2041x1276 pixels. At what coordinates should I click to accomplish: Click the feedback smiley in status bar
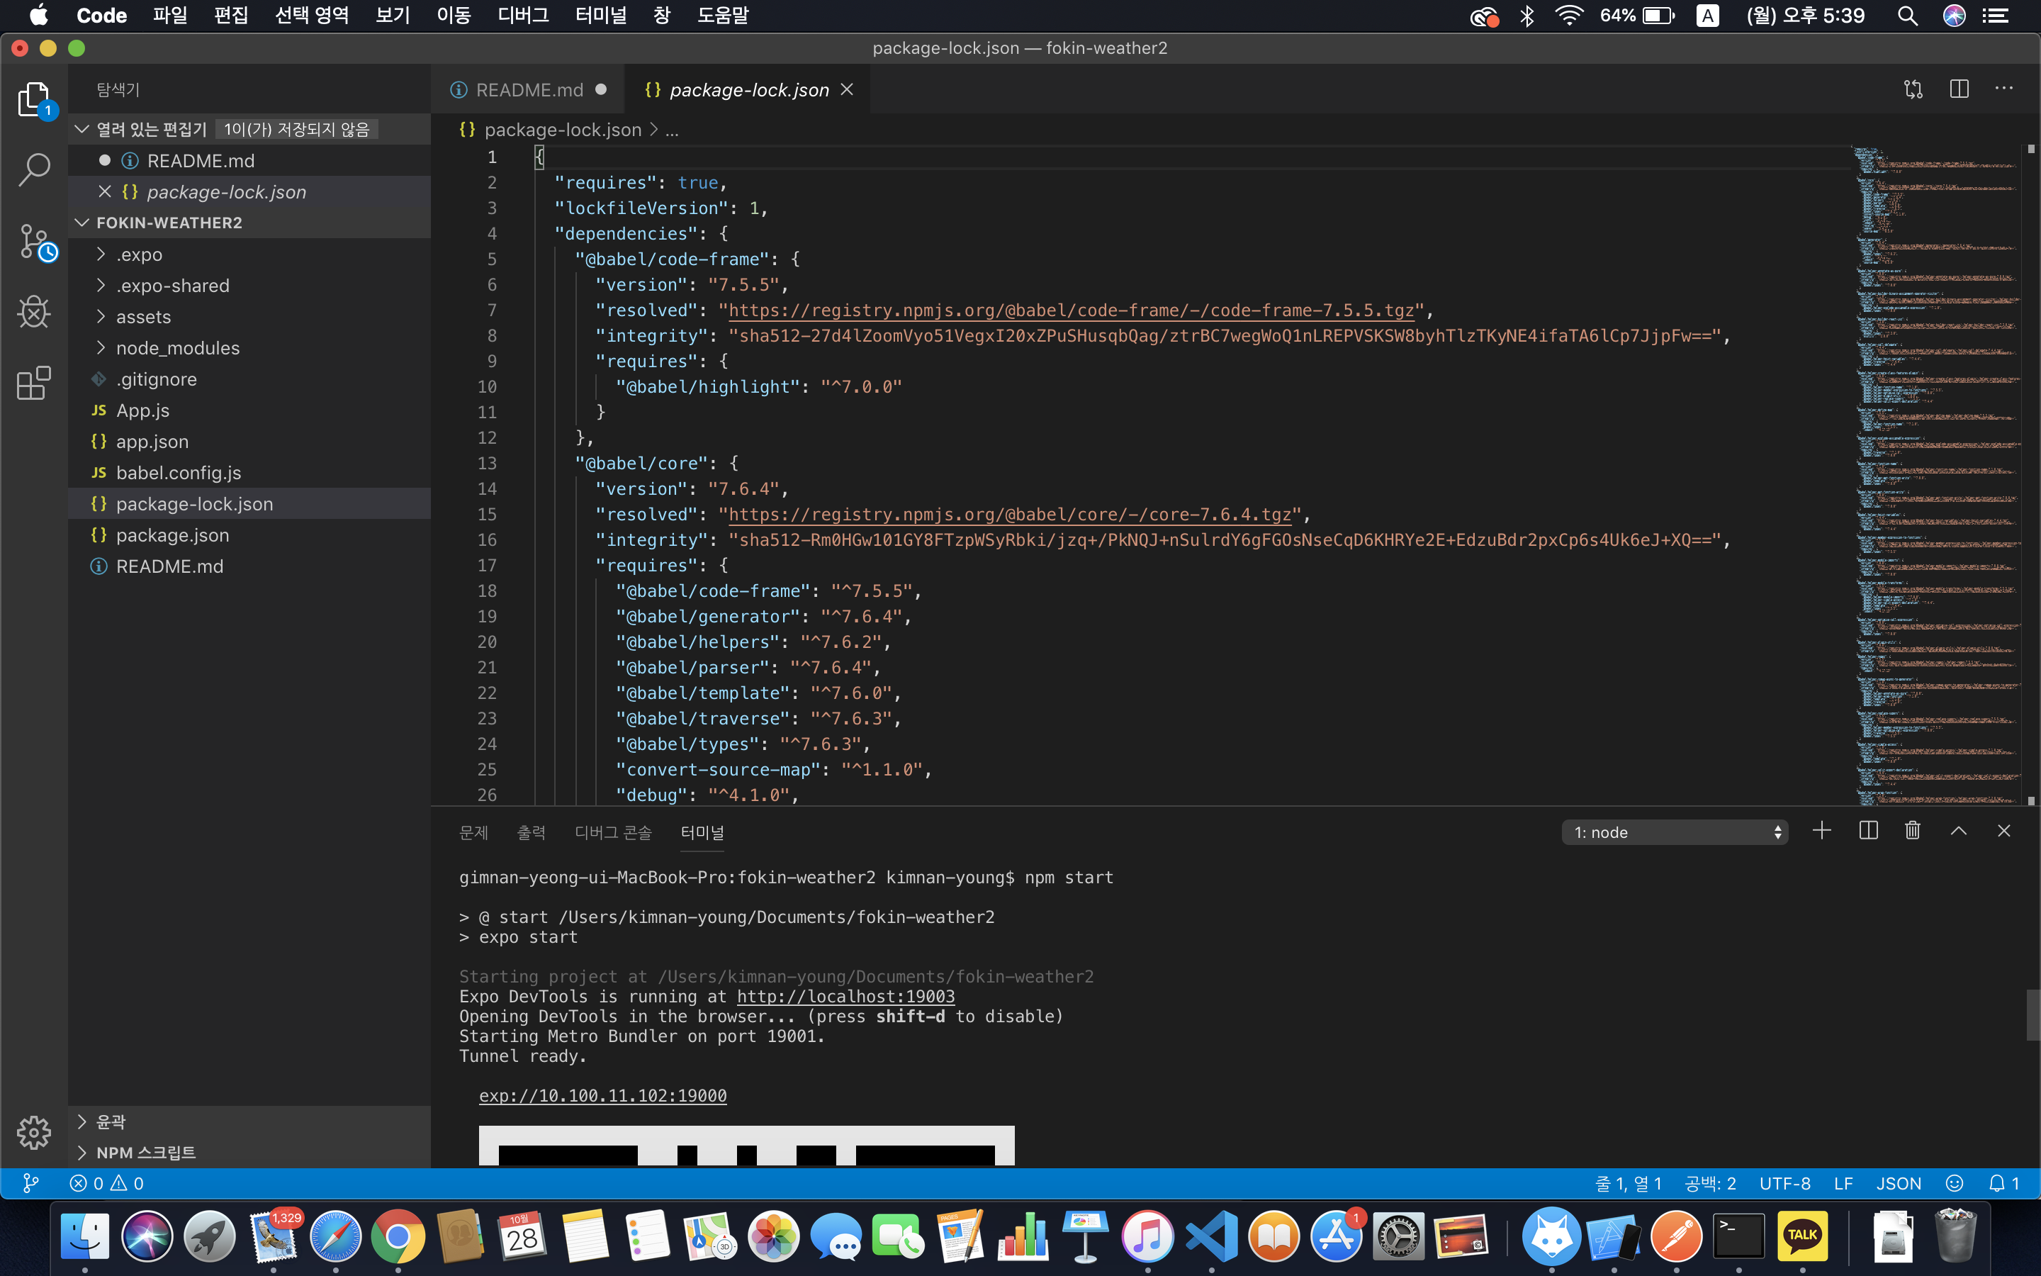point(1954,1183)
